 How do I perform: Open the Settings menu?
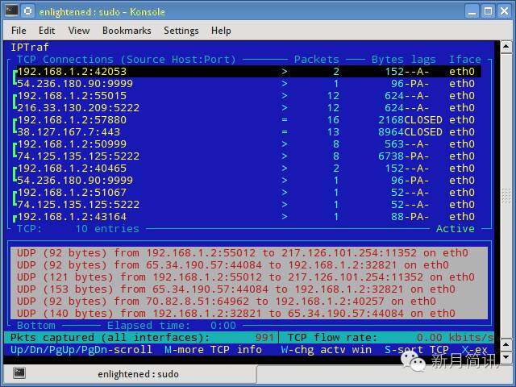(x=181, y=31)
